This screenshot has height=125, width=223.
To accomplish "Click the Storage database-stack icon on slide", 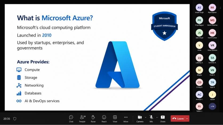I will click(19, 77).
